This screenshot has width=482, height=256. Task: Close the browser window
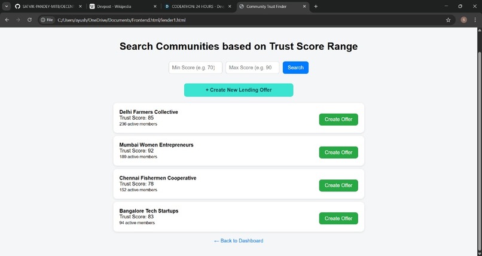[474, 6]
